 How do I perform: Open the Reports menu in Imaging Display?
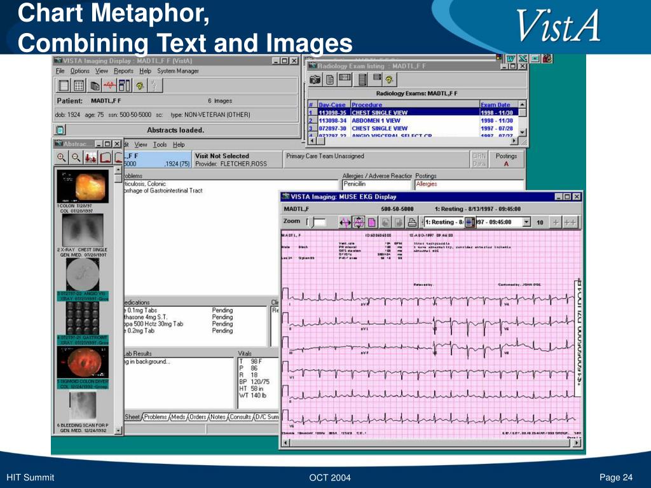point(123,71)
